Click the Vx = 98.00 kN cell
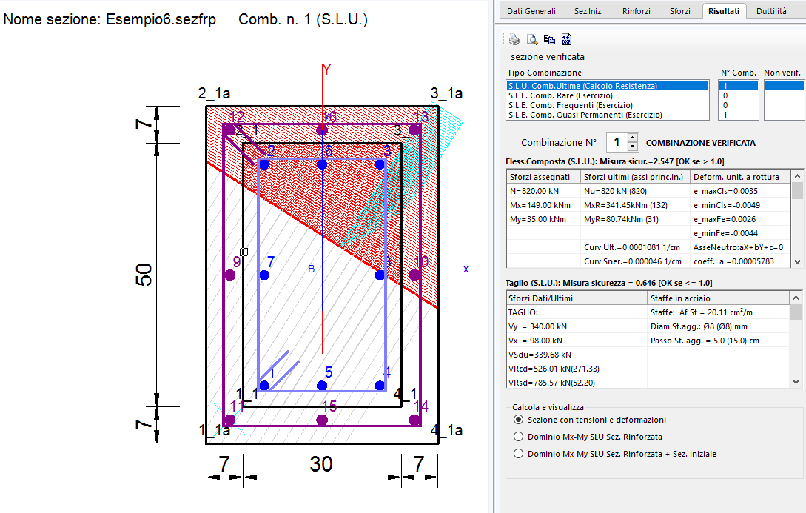 [577, 341]
